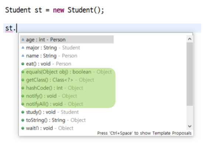Click the green method icon beside 'toString()'
The height and width of the screenshot is (145, 203).
pyautogui.click(x=23, y=120)
